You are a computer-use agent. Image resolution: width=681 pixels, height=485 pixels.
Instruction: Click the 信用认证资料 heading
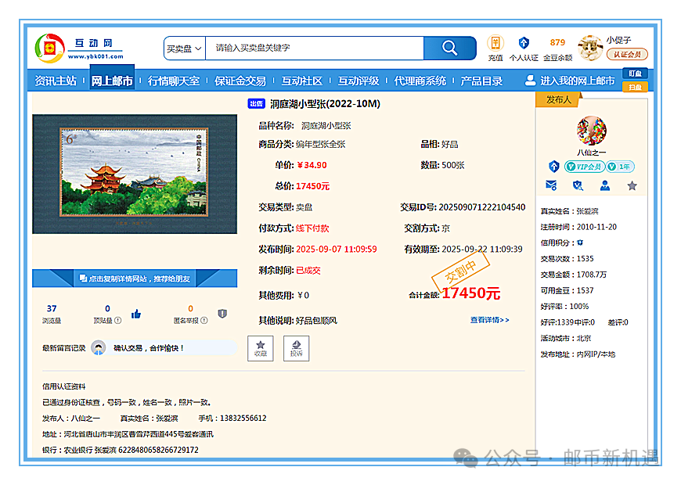pyautogui.click(x=64, y=386)
